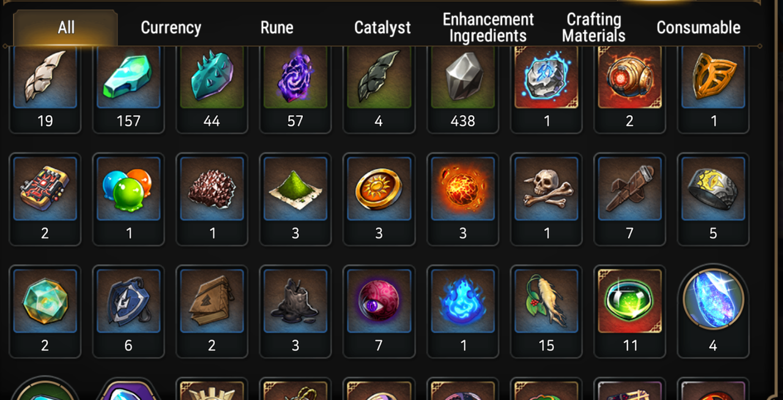Pick the blue flame item

462,311
